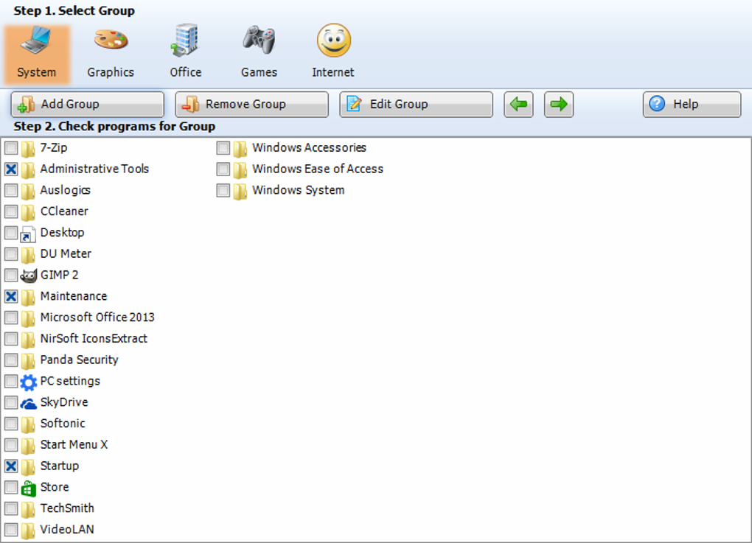Viewport: 752px width, 543px height.
Task: Click the 7-Zip folder icon
Action: pyautogui.click(x=28, y=149)
